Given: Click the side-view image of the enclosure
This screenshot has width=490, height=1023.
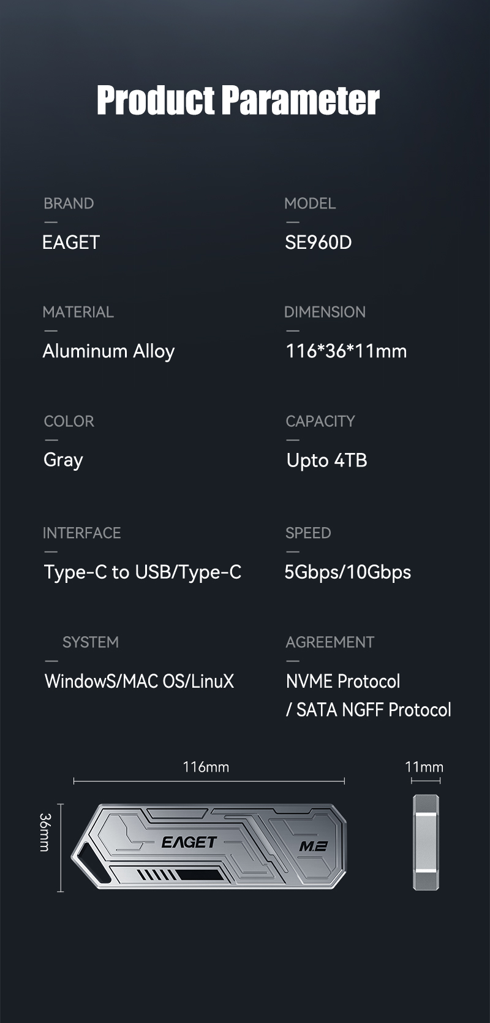Looking at the screenshot, I should pyautogui.click(x=426, y=842).
